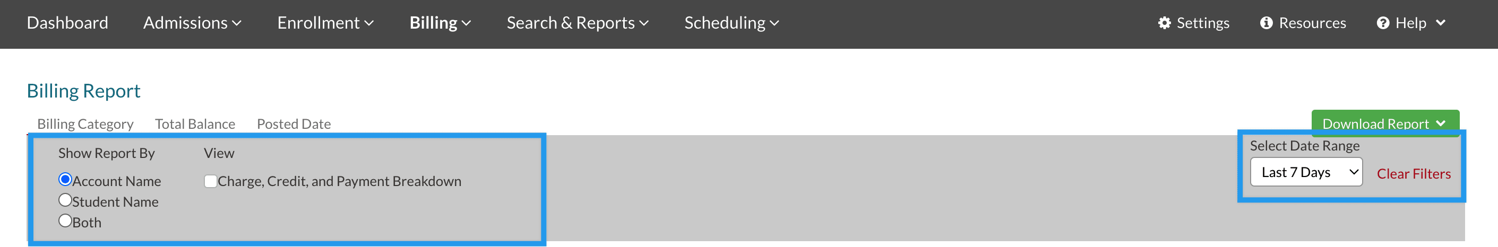Sort by Total Balance column header
This screenshot has width=1498, height=247.
click(195, 124)
